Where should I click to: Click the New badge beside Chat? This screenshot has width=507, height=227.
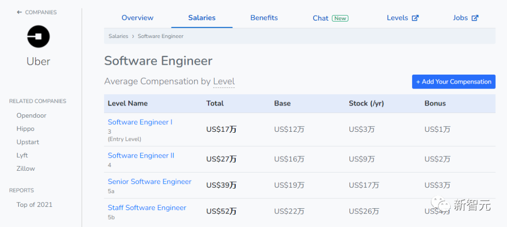(340, 18)
